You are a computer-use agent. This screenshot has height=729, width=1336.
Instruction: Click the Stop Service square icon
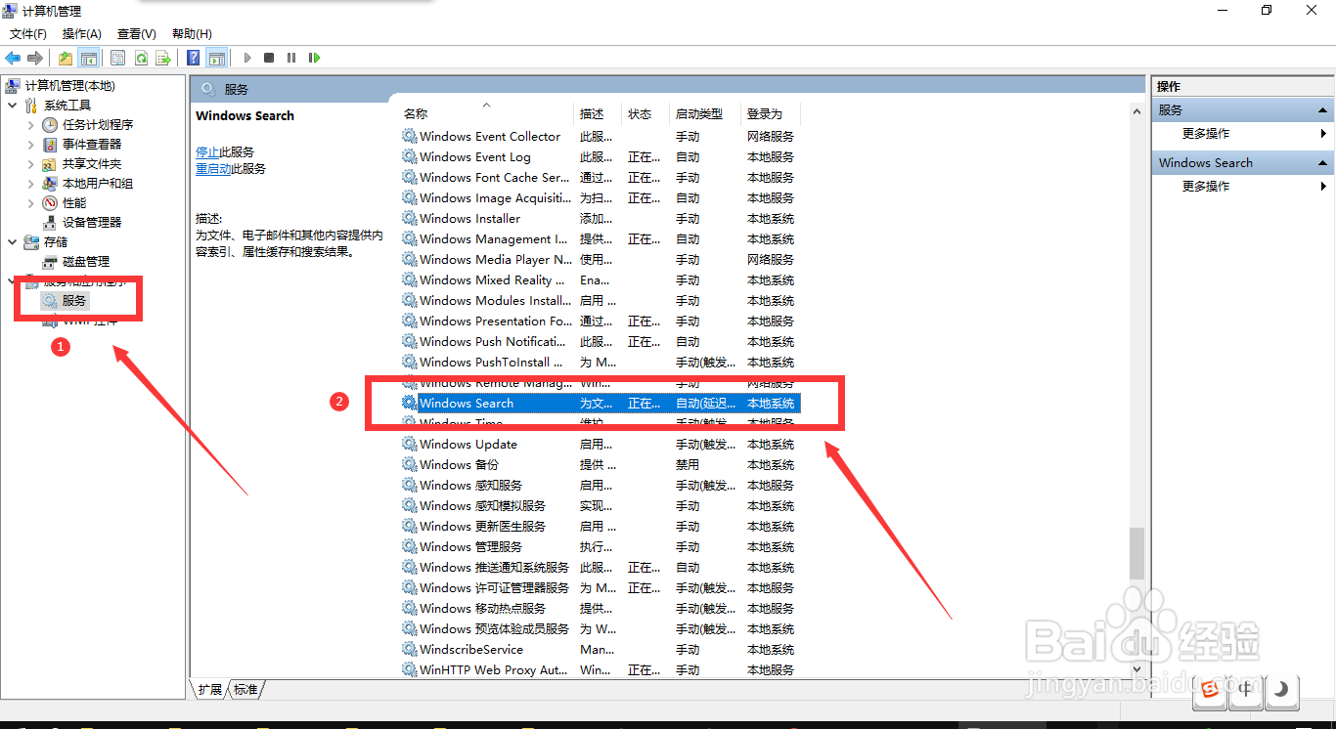pos(269,58)
